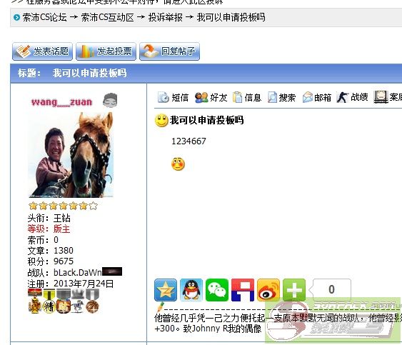Navigate to 投诉举报 board link
The height and width of the screenshot is (345, 402).
pos(166,17)
